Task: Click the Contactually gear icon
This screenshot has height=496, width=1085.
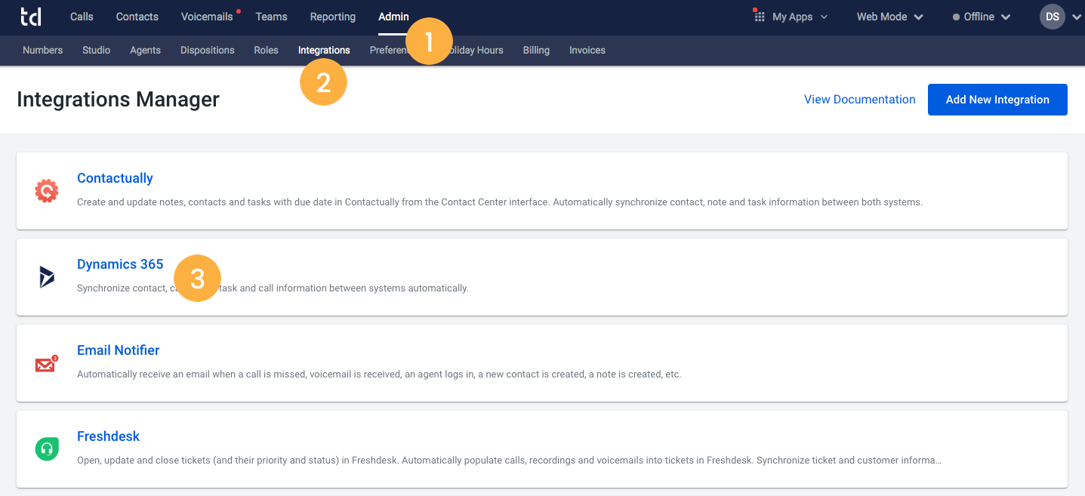Action: tap(45, 190)
